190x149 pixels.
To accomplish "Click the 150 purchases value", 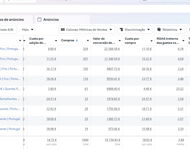I will 85,69.
